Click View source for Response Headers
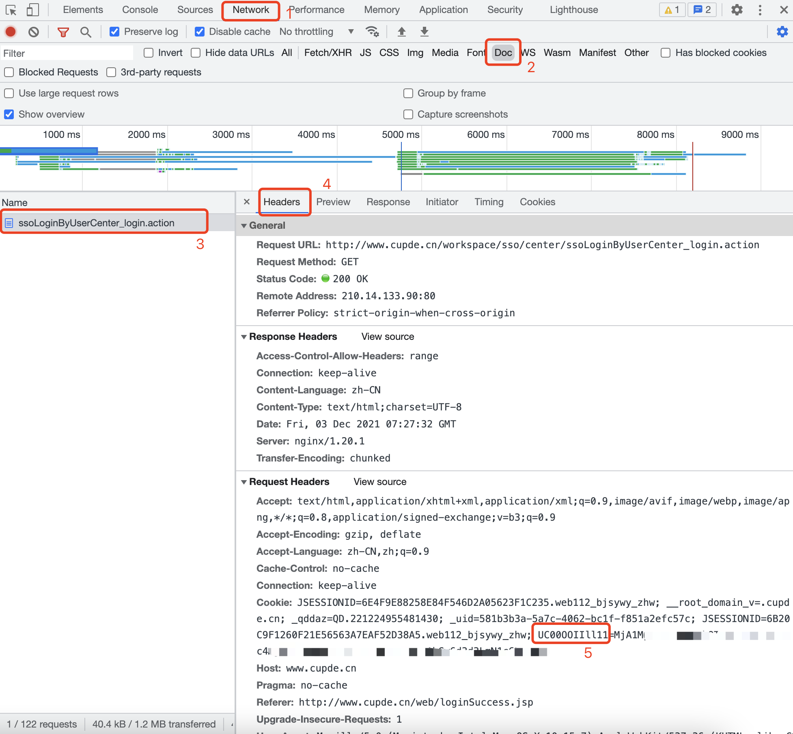 [x=388, y=337]
